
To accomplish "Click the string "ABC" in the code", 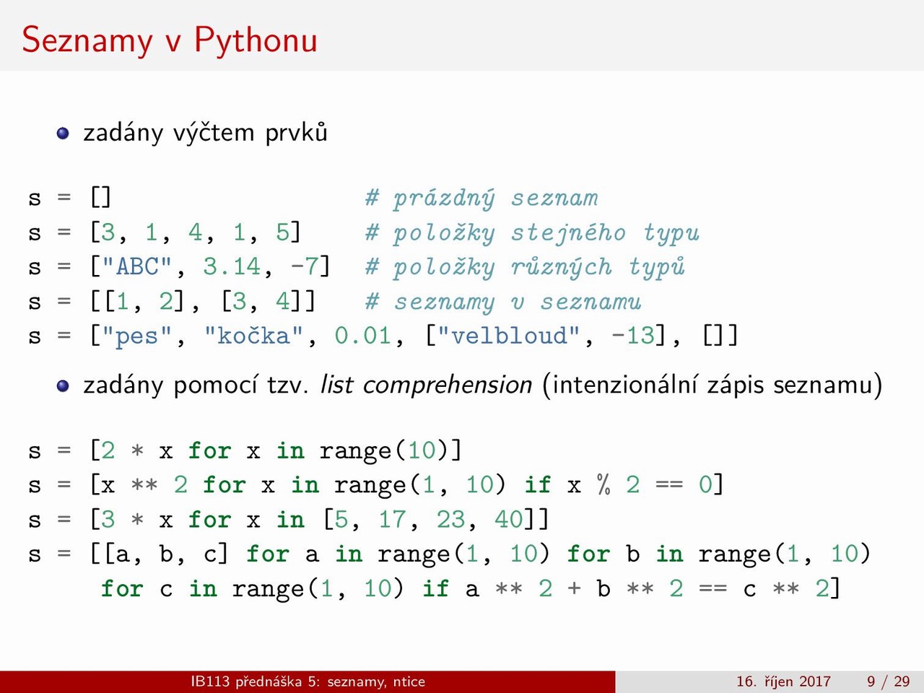I will [137, 267].
